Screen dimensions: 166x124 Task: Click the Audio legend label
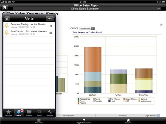click(x=97, y=99)
